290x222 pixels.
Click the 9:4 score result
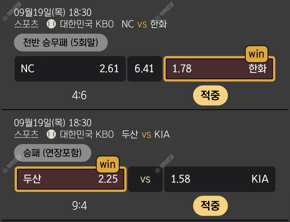point(79,206)
